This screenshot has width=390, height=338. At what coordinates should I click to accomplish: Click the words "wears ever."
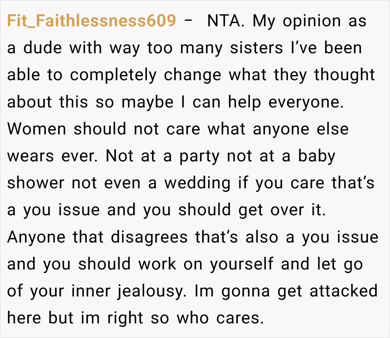tap(52, 156)
